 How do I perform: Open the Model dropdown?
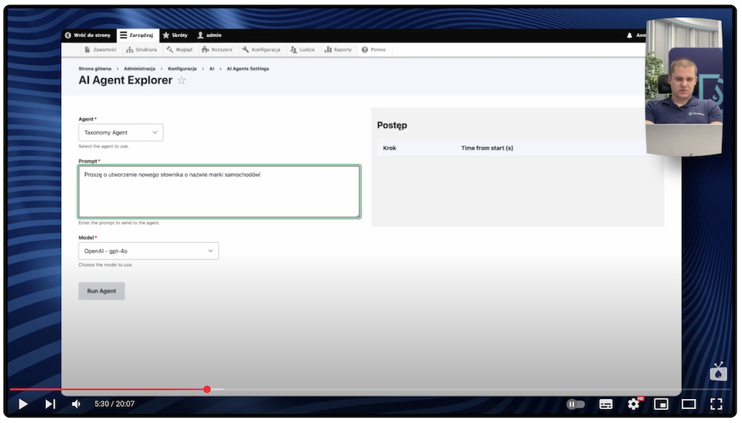click(148, 251)
